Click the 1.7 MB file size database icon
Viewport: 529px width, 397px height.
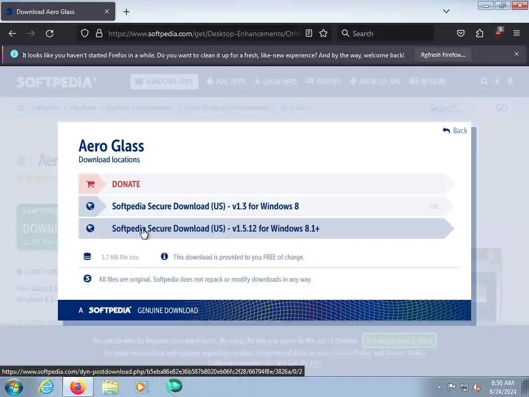coord(87,256)
